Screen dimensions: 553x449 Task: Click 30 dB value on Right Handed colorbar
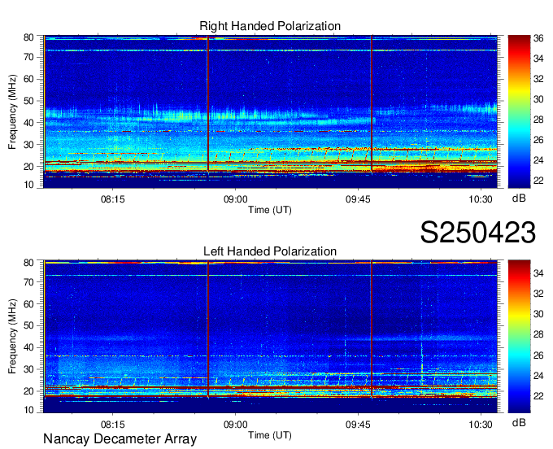[x=538, y=99]
